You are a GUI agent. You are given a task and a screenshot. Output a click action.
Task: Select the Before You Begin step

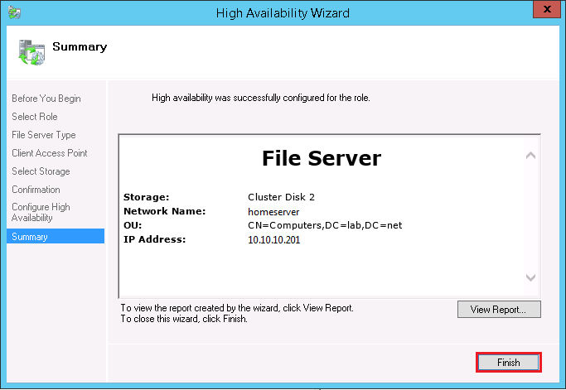(46, 99)
